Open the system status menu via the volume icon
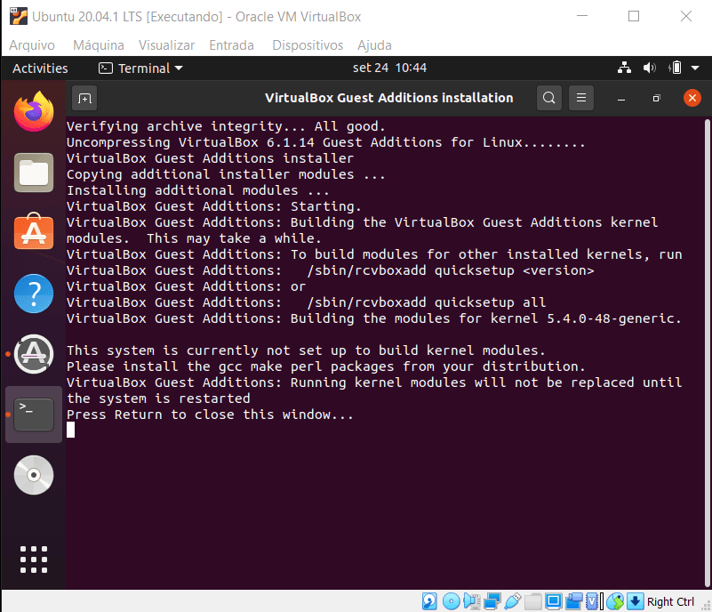The width and height of the screenshot is (712, 612). (x=649, y=68)
